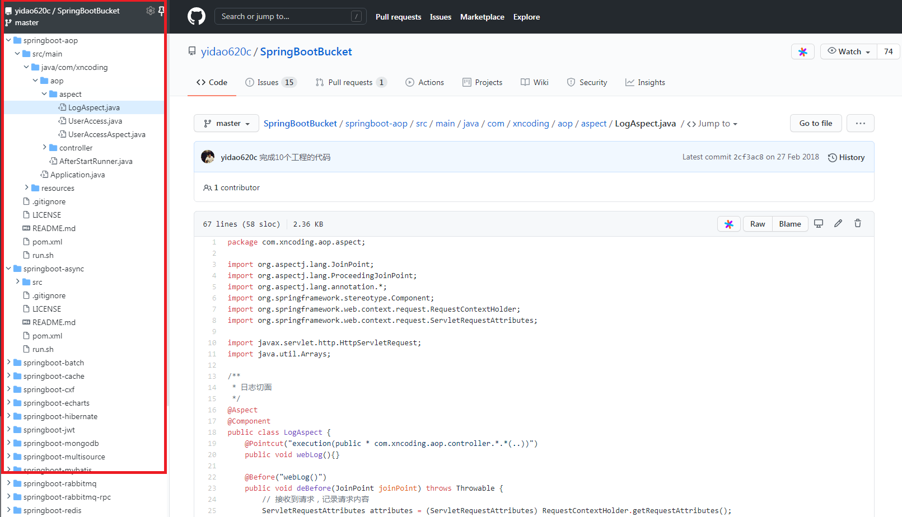The width and height of the screenshot is (902, 517).
Task: Click the GitHub logo icon
Action: click(196, 16)
